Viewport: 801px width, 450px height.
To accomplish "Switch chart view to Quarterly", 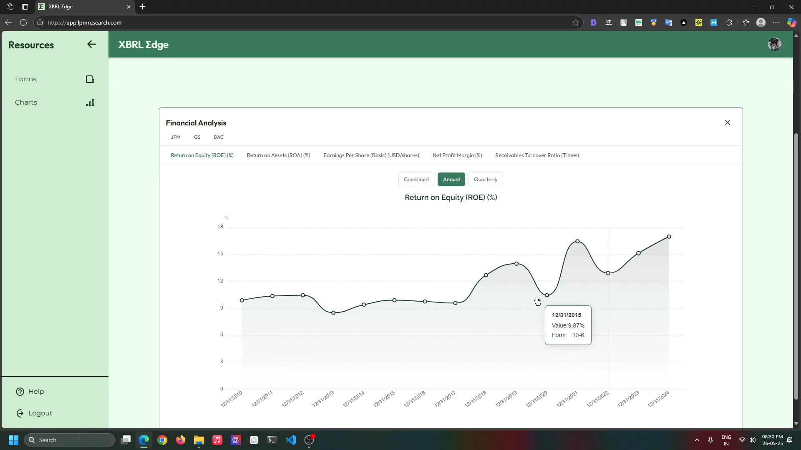I will [x=486, y=180].
